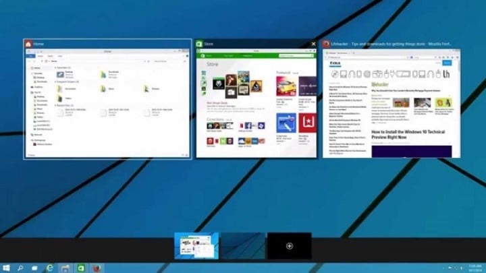Click the Store window's search box
This screenshot has height=273, width=486.
pyautogui.click(x=296, y=56)
